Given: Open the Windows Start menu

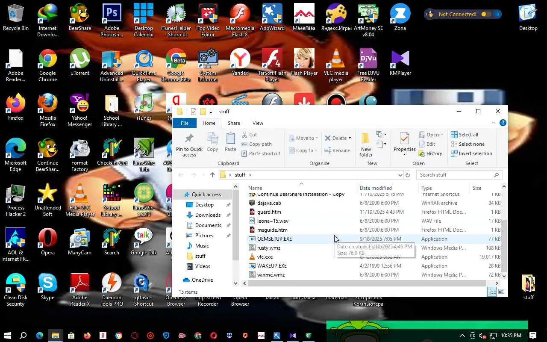Looking at the screenshot, I should tap(7, 336).
